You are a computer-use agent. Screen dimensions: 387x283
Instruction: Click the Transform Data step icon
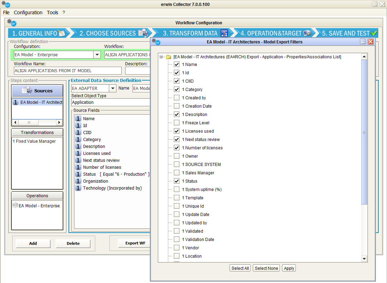[x=224, y=33]
